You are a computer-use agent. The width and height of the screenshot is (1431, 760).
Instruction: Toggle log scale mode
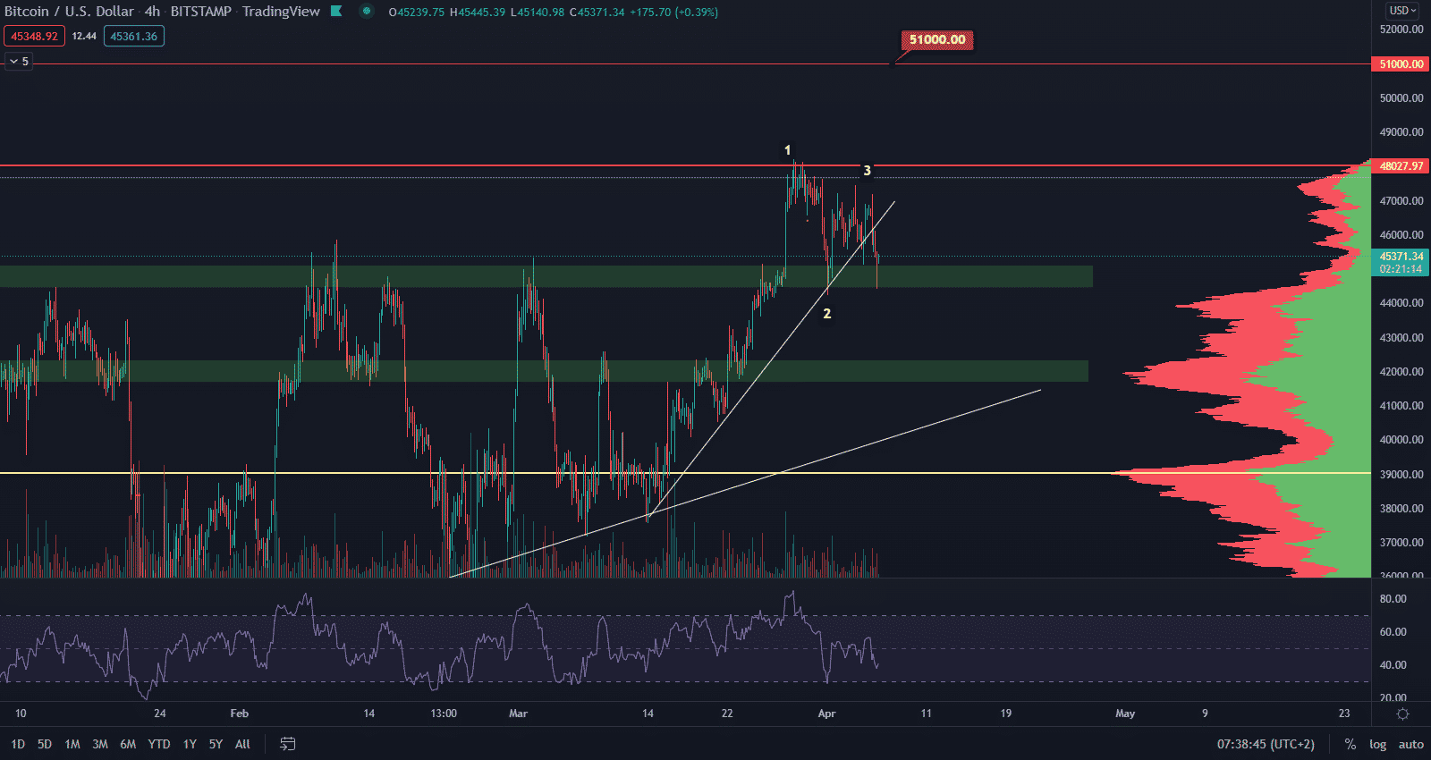[x=1377, y=744]
